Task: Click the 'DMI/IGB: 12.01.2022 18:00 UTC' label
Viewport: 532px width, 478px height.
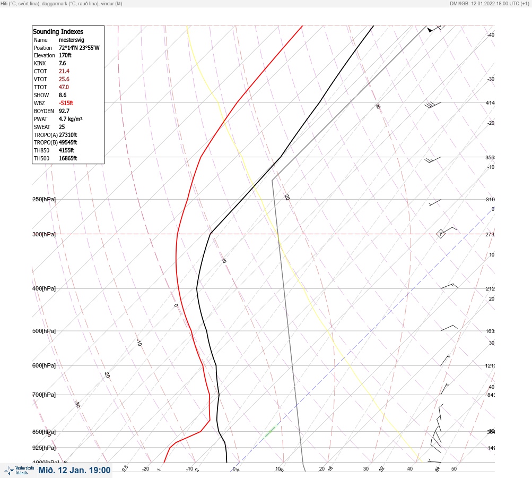Action: [489, 3]
